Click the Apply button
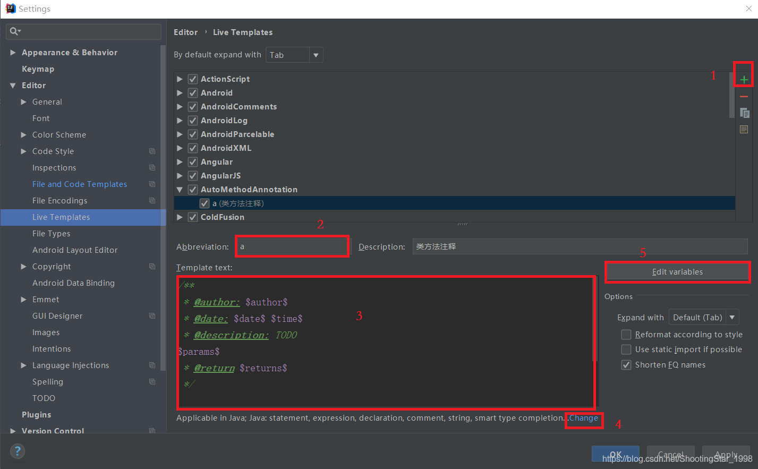The width and height of the screenshot is (758, 469). coord(726,454)
